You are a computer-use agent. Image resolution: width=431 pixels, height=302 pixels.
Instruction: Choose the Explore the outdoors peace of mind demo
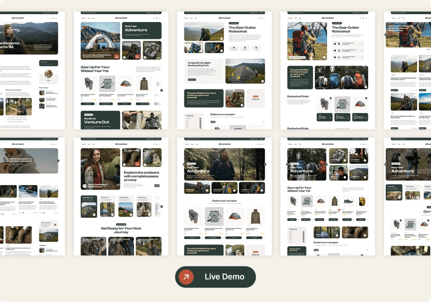tap(121, 197)
